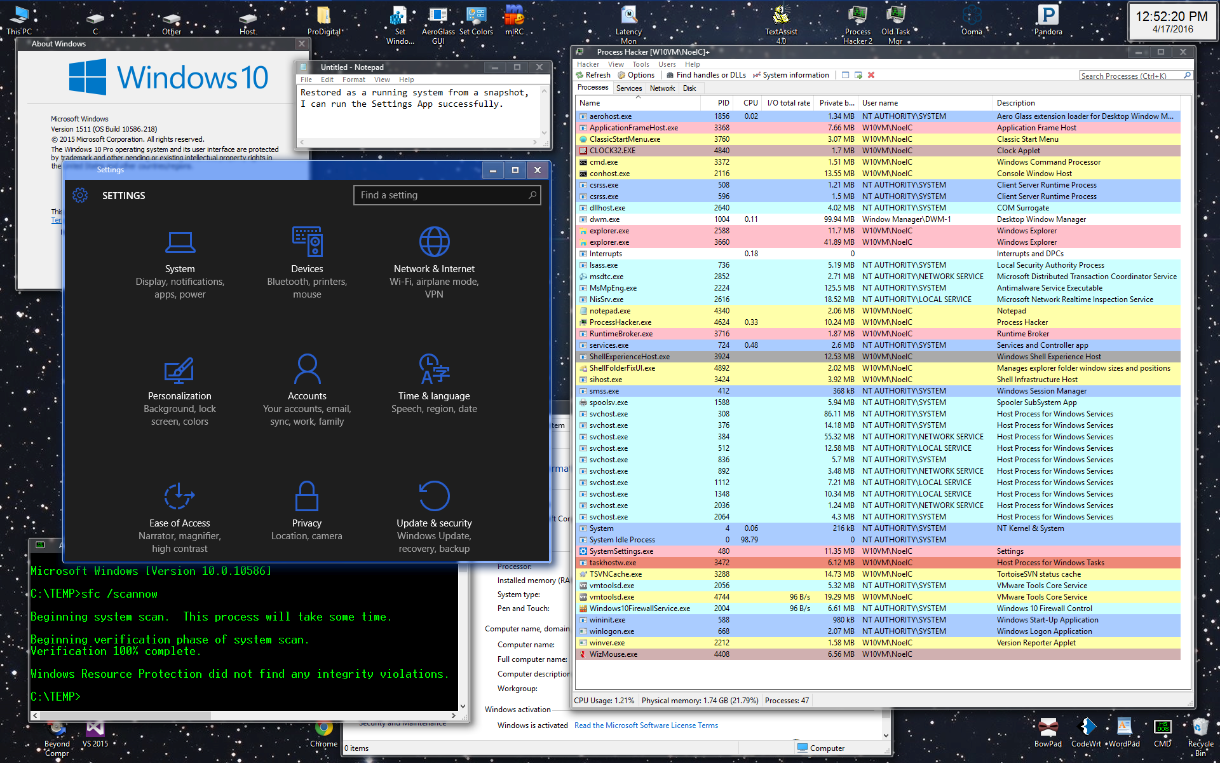Image resolution: width=1220 pixels, height=763 pixels.
Task: Open the Recycle Bin desktop icon
Action: [1200, 738]
